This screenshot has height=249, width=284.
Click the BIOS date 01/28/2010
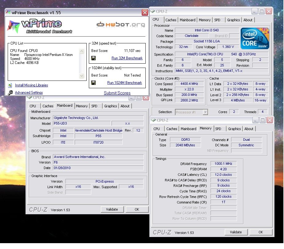[x=98, y=168]
